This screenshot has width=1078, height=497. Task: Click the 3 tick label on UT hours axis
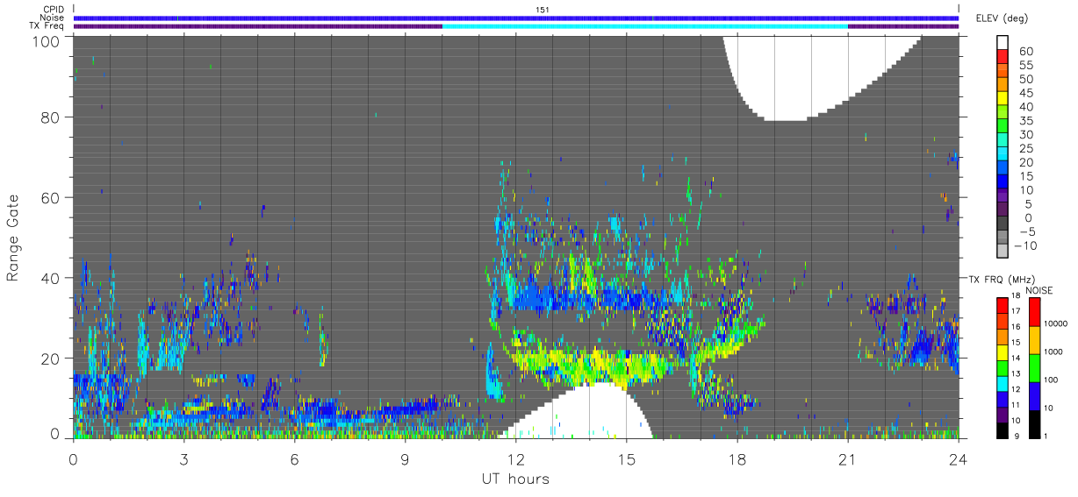point(183,458)
